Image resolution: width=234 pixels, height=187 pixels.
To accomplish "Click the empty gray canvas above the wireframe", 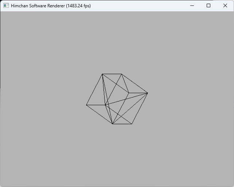I will pyautogui.click(x=117, y=40).
